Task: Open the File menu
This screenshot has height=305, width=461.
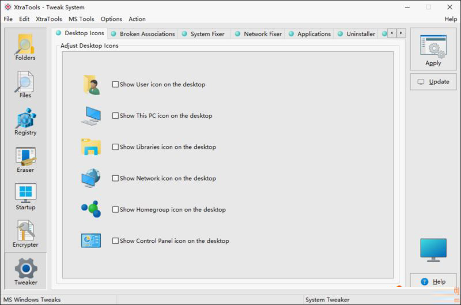Action: coord(8,19)
